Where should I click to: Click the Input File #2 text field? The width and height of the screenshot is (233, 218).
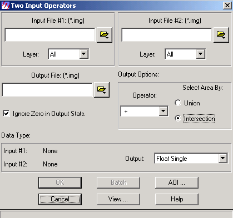pyautogui.click(x=166, y=35)
